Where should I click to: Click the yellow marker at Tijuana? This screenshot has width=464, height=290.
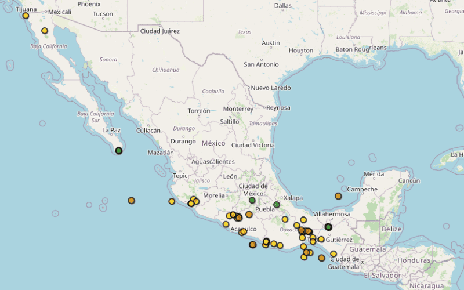(x=26, y=16)
